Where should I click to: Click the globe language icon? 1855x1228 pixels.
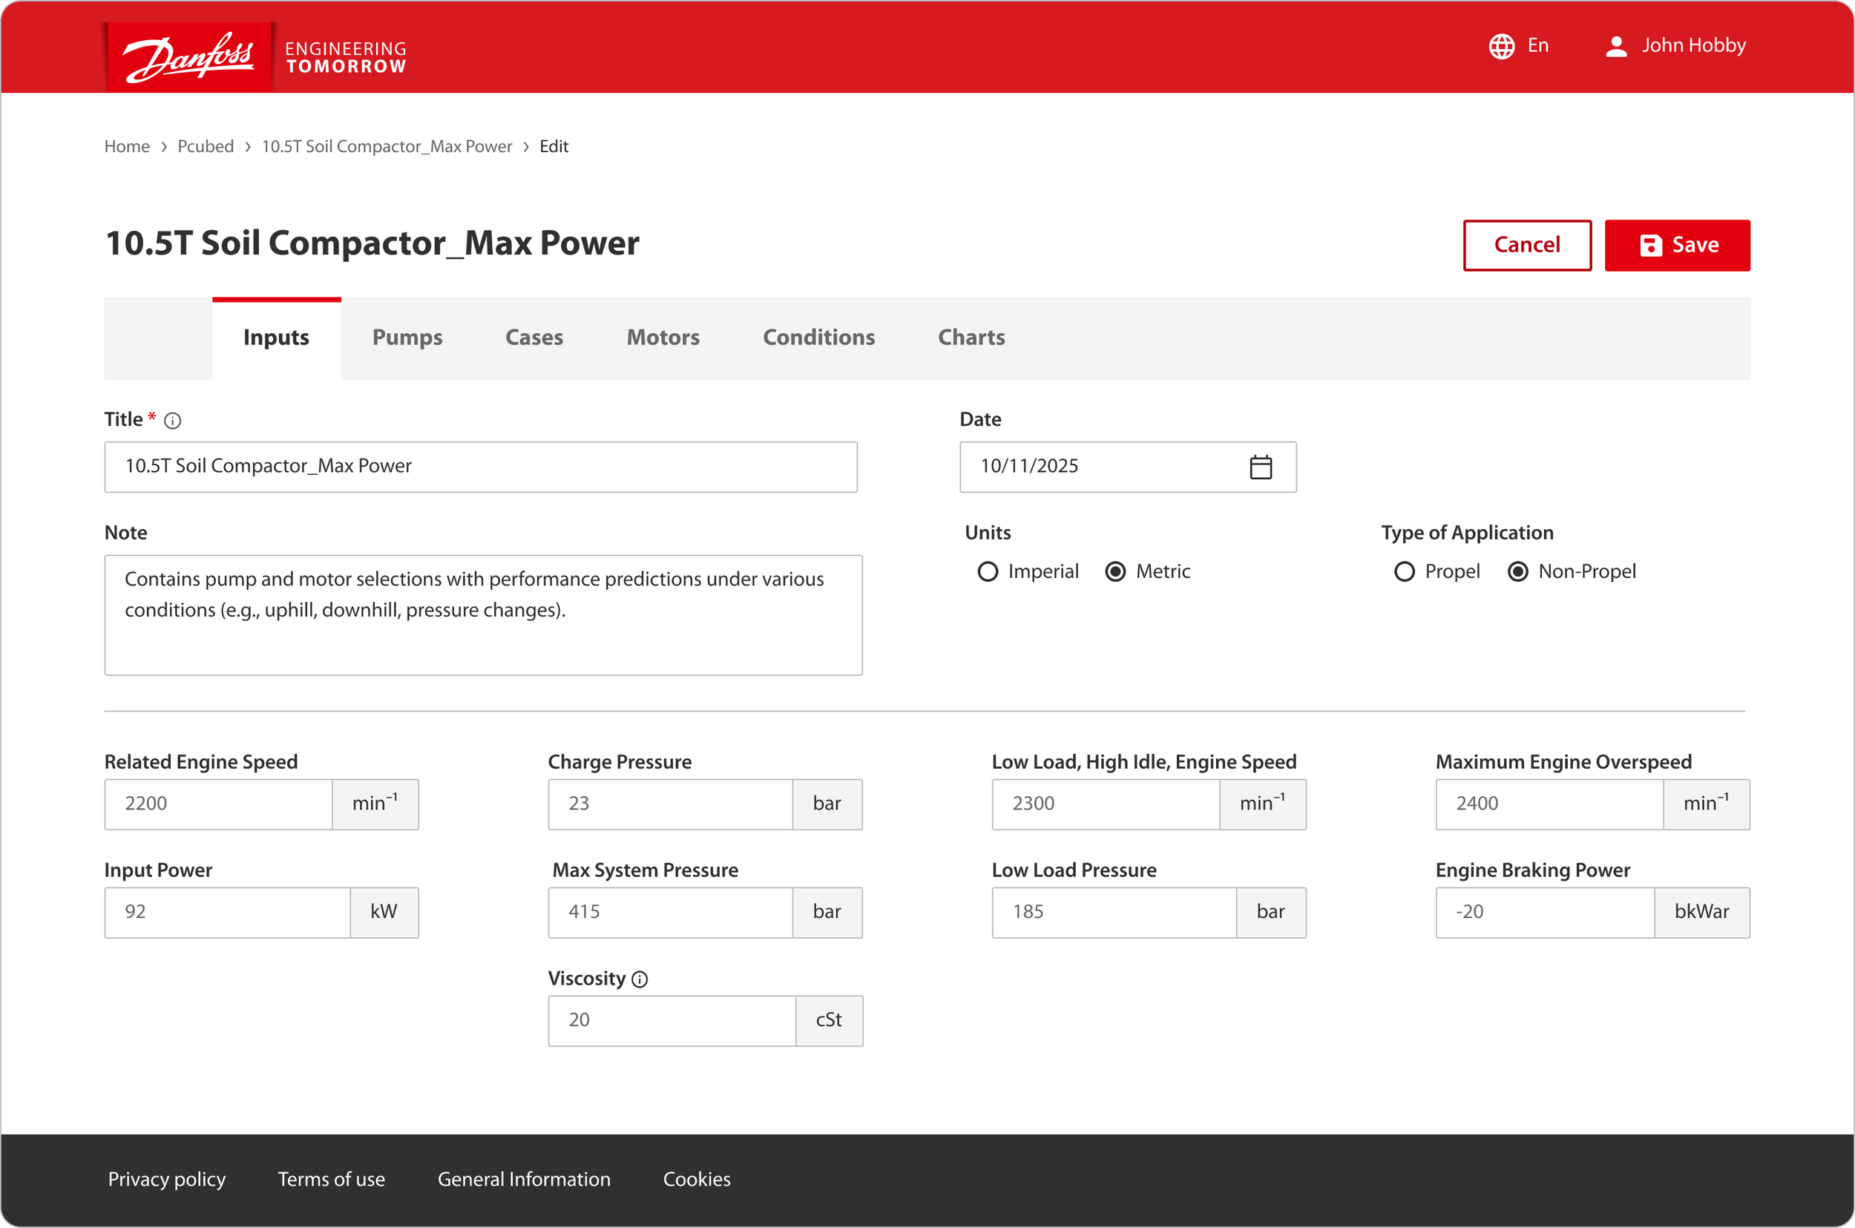point(1501,46)
